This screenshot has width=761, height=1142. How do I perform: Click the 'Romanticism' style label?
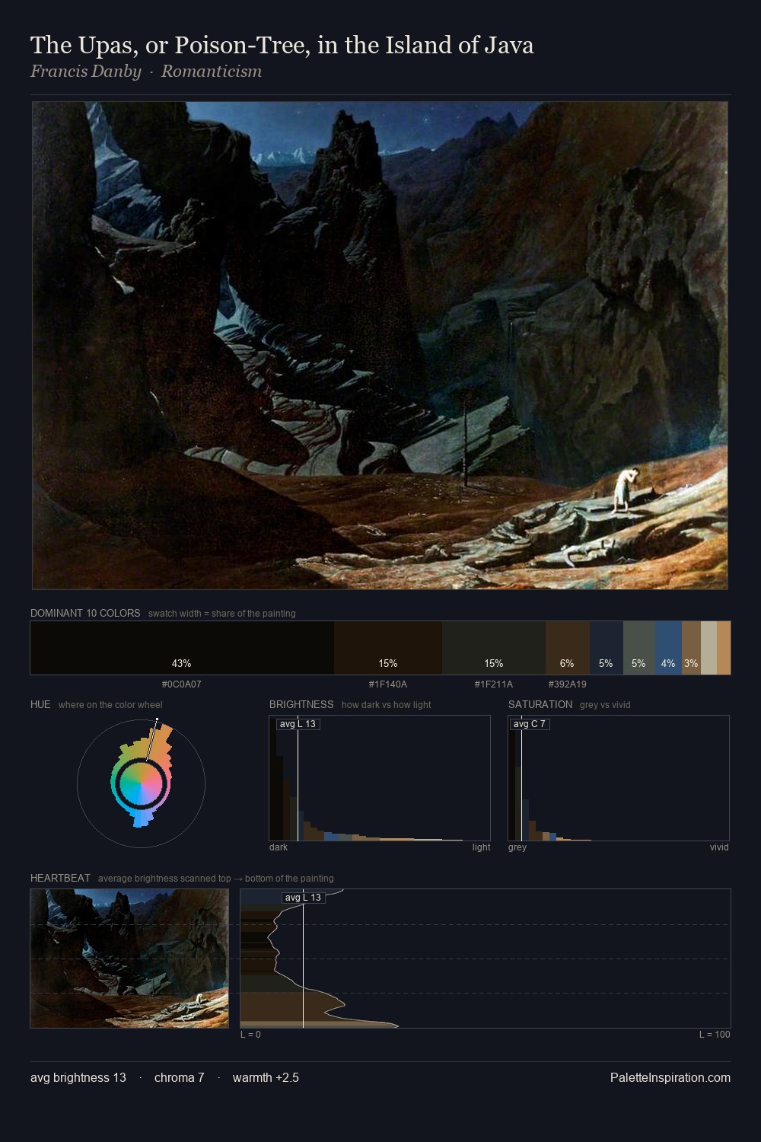[x=212, y=72]
